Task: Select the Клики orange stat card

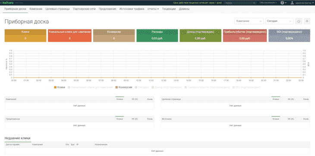Action: (25, 36)
